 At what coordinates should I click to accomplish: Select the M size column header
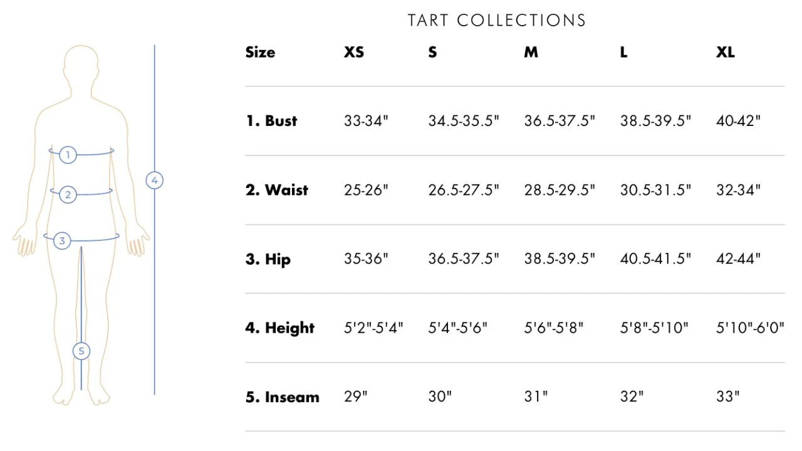coord(531,53)
